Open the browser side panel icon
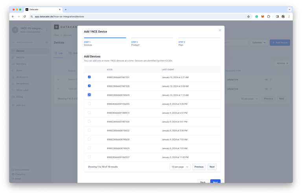 [x=277, y=16]
